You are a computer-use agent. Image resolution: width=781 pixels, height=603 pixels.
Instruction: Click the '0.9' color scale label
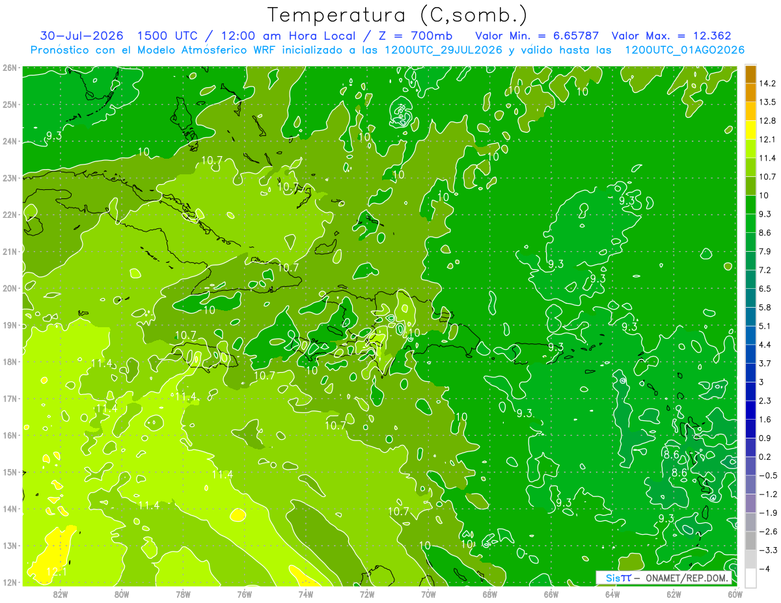click(765, 438)
